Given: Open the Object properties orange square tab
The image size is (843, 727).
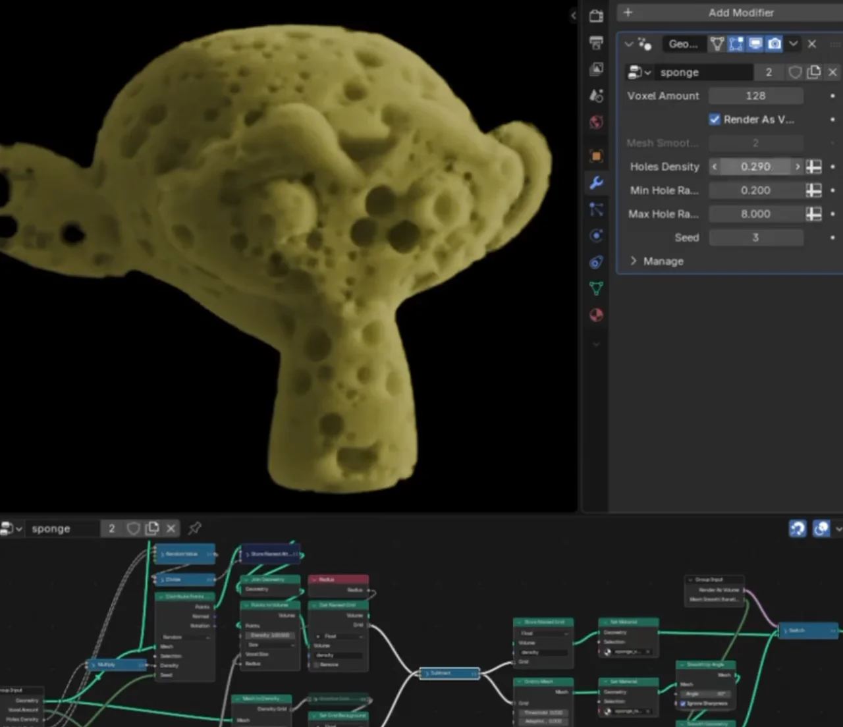Looking at the screenshot, I should pos(596,156).
